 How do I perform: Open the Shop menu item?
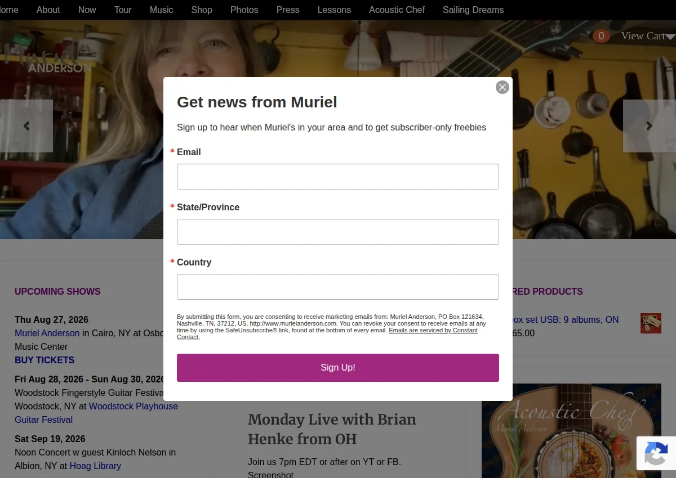(202, 10)
